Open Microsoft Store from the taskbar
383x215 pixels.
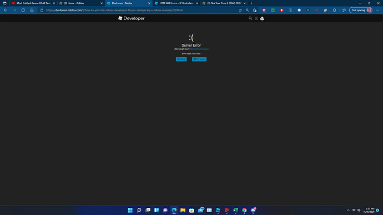(191, 210)
